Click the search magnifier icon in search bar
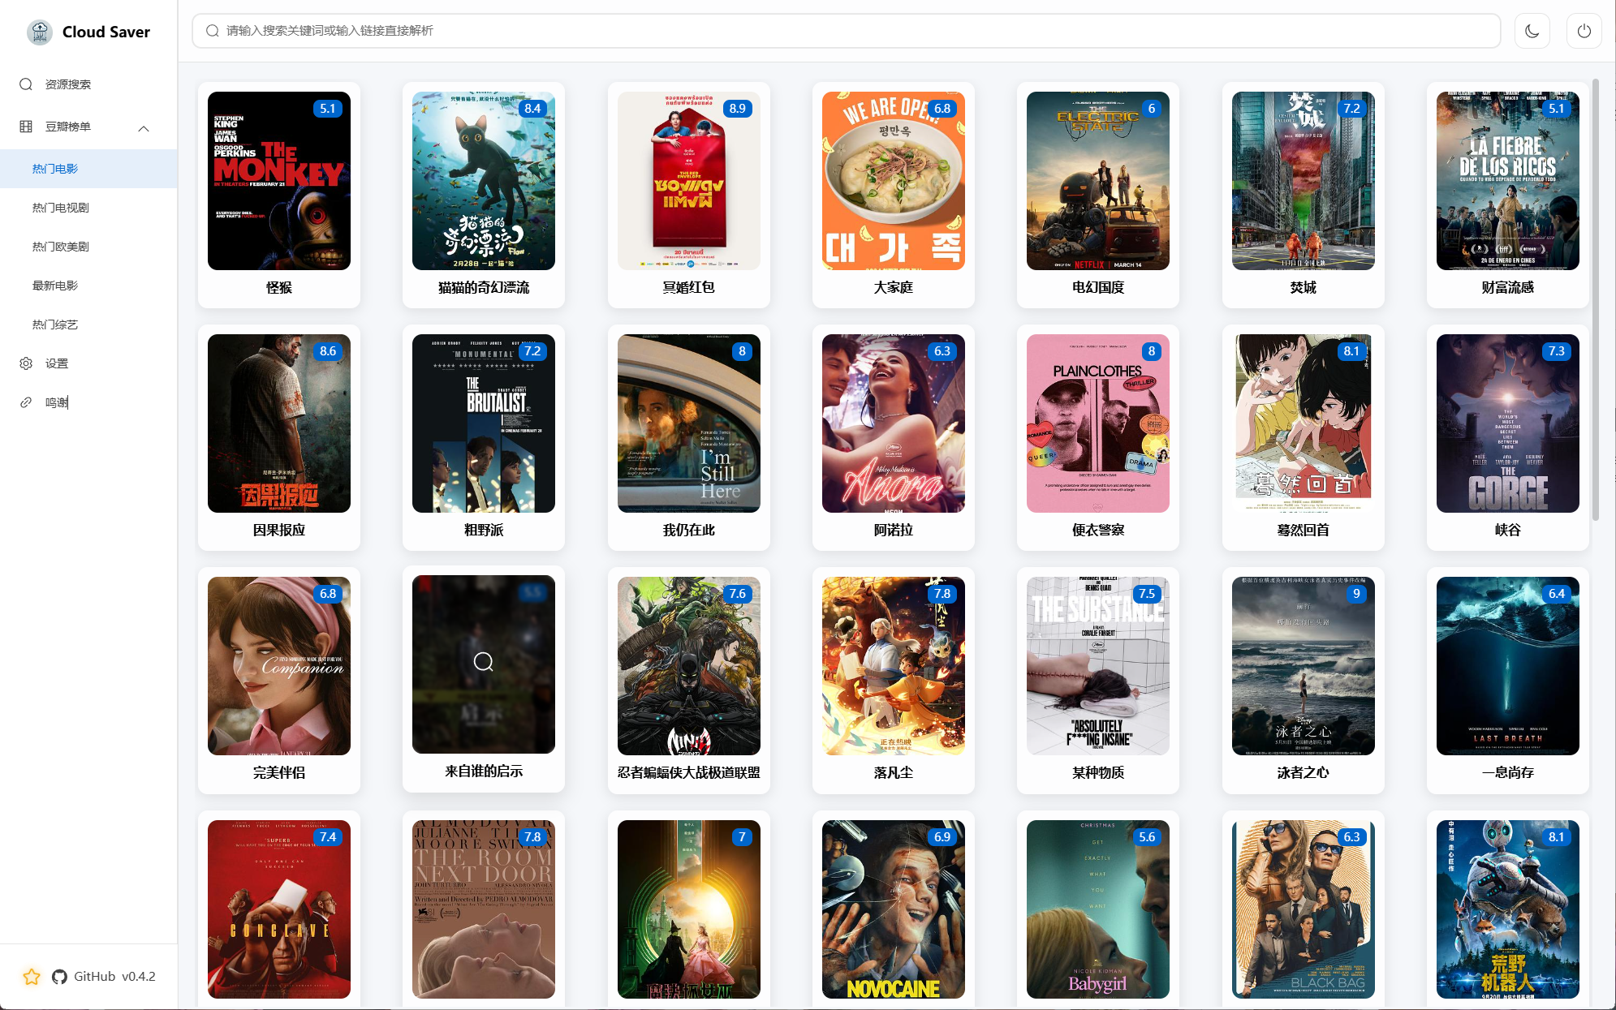1616x1010 pixels. [x=212, y=31]
